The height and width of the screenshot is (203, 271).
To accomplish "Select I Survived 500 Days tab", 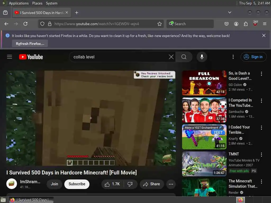I will click(x=42, y=13).
